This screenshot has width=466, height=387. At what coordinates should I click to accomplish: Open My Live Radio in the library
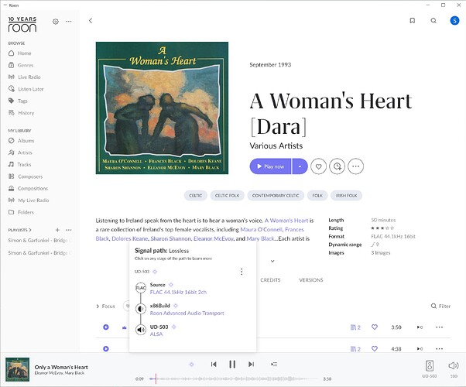click(x=29, y=200)
